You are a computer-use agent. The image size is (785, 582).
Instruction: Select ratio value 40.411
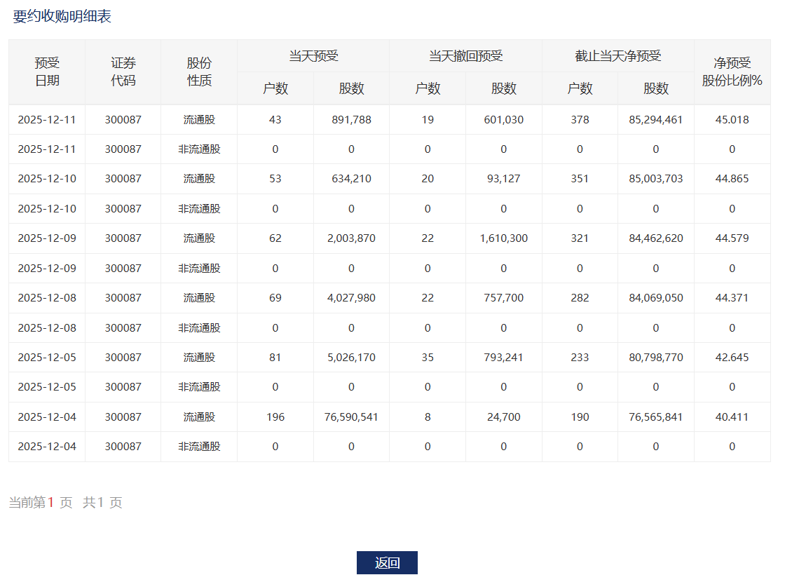coord(732,417)
